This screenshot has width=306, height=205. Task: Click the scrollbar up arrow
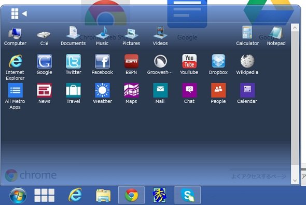tap(295, 28)
